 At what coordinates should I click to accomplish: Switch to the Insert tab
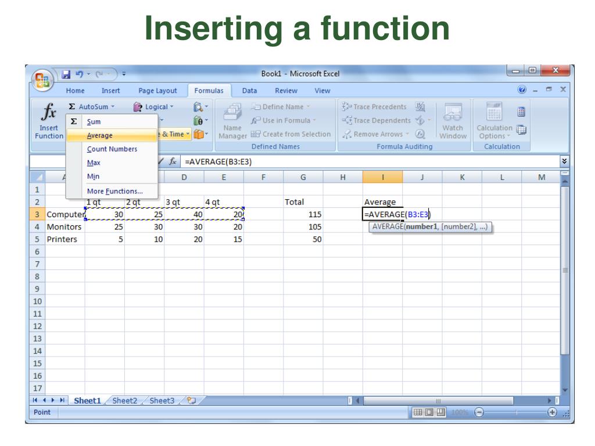pyautogui.click(x=110, y=91)
